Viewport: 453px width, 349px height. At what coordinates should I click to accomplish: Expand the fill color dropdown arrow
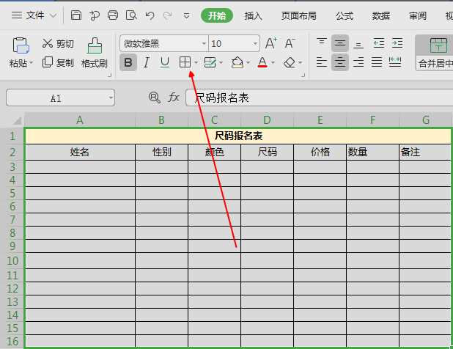pyautogui.click(x=248, y=63)
